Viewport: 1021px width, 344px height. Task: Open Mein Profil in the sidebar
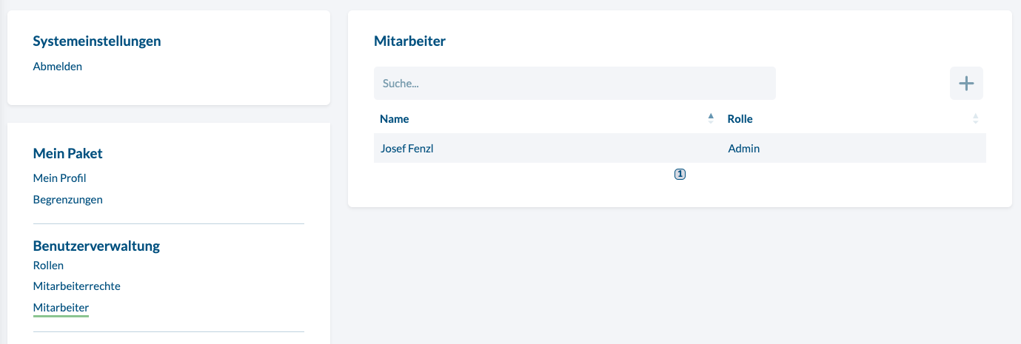pos(60,178)
